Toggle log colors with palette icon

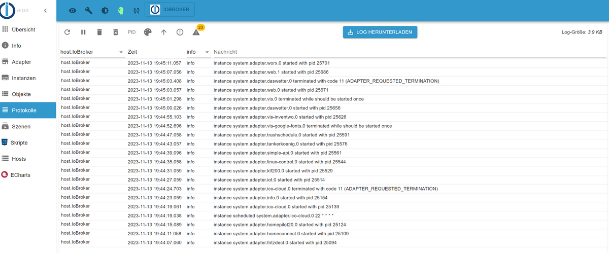(148, 32)
